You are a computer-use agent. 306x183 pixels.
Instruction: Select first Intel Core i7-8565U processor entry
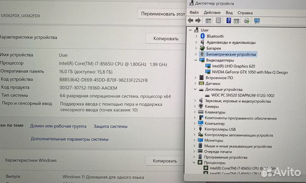(243, 168)
